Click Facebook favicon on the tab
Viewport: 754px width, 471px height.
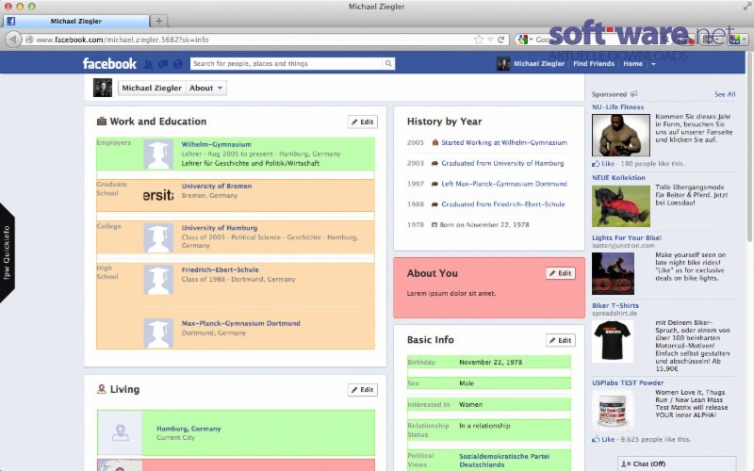10,21
